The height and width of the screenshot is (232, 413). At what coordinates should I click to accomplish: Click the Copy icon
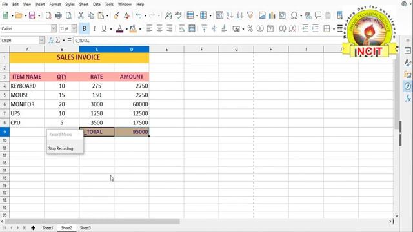point(91,15)
